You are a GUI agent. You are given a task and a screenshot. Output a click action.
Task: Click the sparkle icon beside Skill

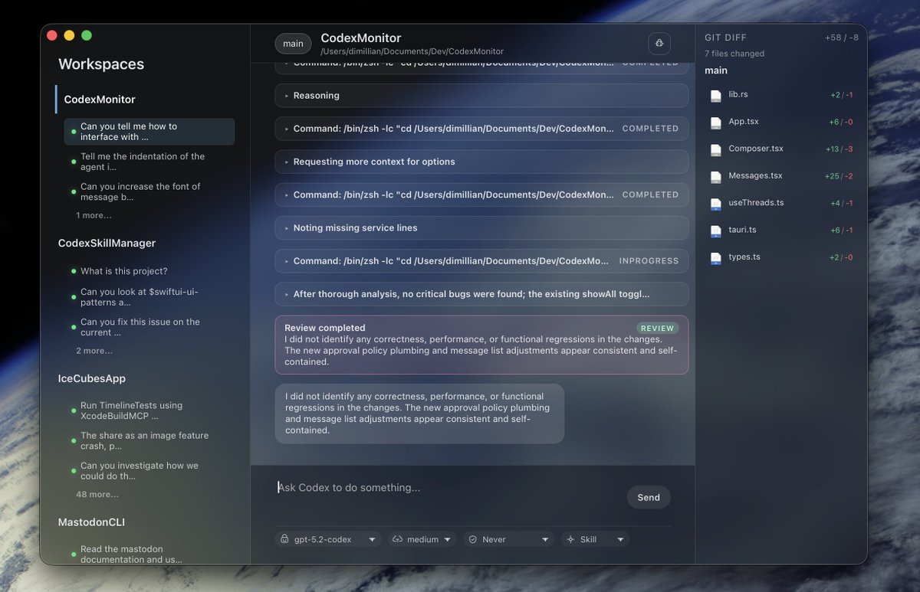tap(570, 539)
